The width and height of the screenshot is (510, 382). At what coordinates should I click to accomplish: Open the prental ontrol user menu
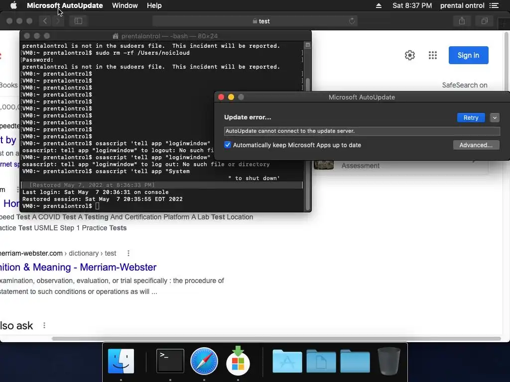(462, 5)
